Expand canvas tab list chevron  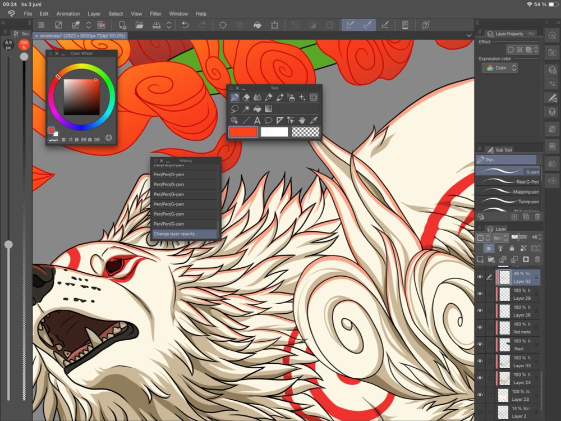point(468,35)
